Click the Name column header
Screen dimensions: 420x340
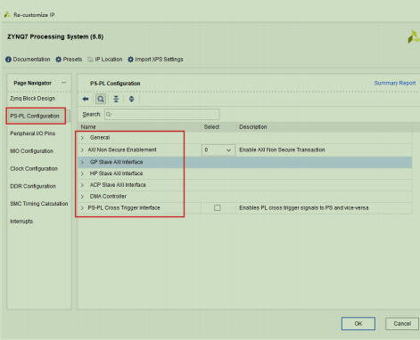pyautogui.click(x=88, y=127)
